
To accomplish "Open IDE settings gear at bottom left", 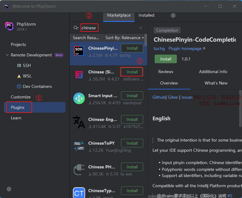I will pyautogui.click(x=9, y=189).
